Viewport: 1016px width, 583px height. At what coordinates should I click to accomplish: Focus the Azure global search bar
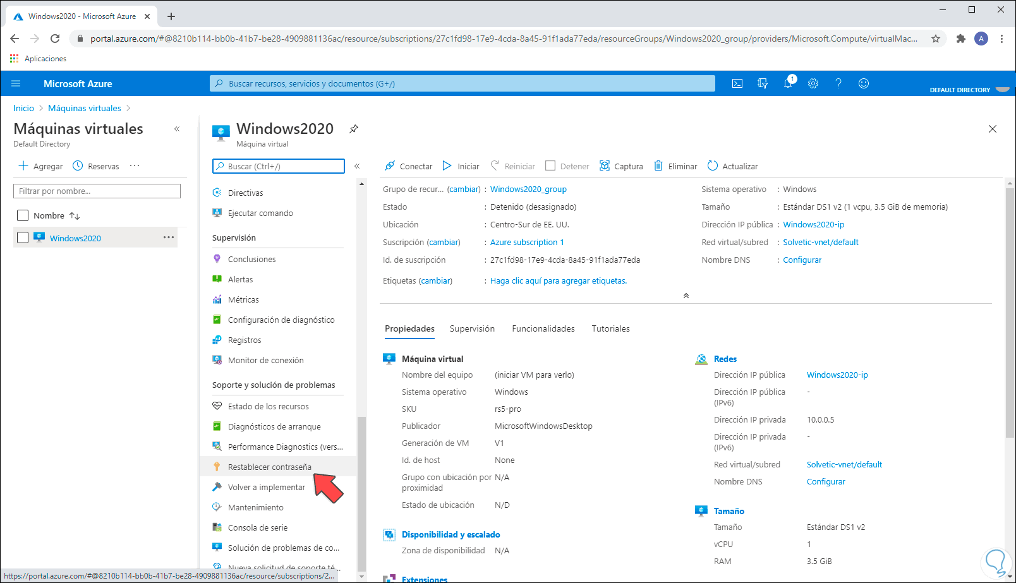463,83
